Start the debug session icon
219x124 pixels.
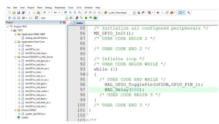(149, 13)
